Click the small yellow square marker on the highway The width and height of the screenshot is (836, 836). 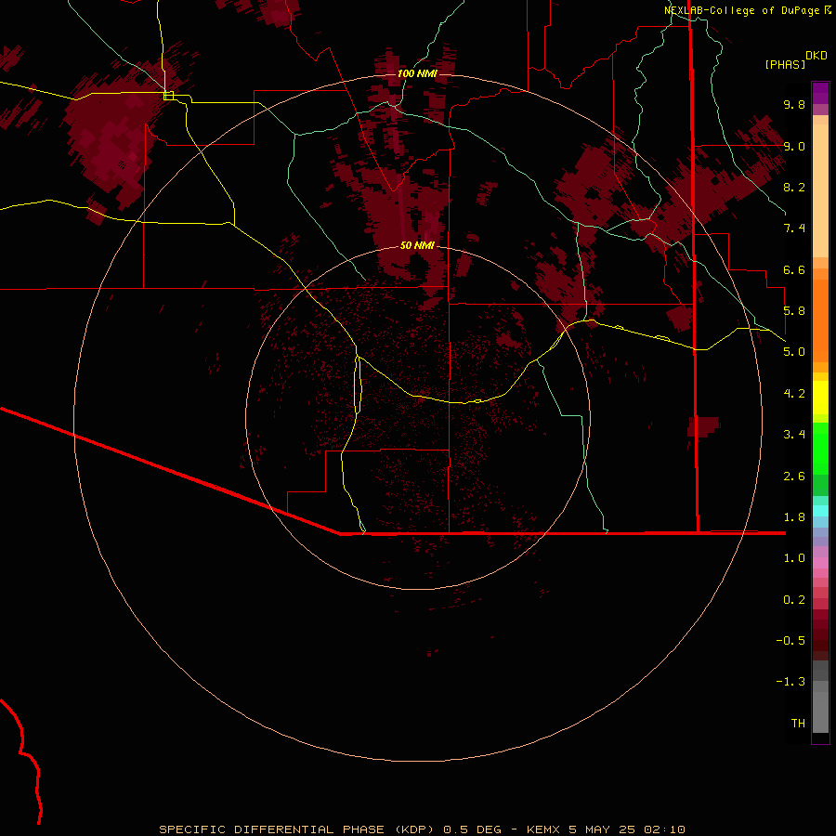click(168, 96)
